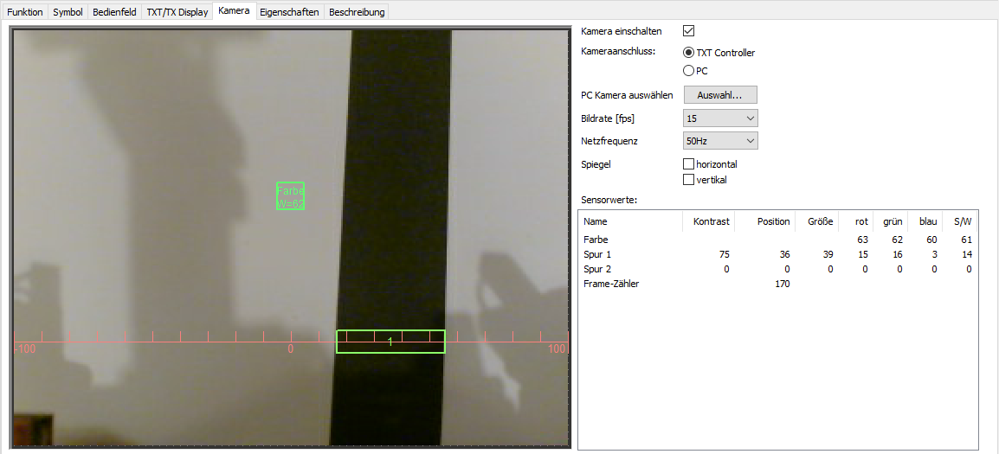This screenshot has height=454, width=999.
Task: Uncheck the Kamera einschalten checkbox
Action: tap(688, 30)
